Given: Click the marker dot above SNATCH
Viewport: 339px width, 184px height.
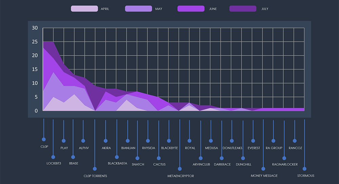Looking at the screenshot, I should [x=137, y=158].
